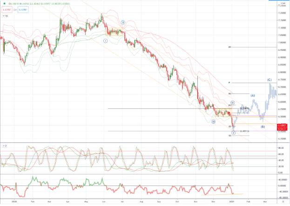Open the time axis settings icon at bottom right
Screen dimensions: 290x206
point(283,202)
